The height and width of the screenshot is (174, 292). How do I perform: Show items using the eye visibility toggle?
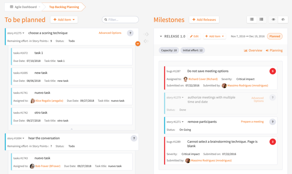pyautogui.click(x=273, y=19)
